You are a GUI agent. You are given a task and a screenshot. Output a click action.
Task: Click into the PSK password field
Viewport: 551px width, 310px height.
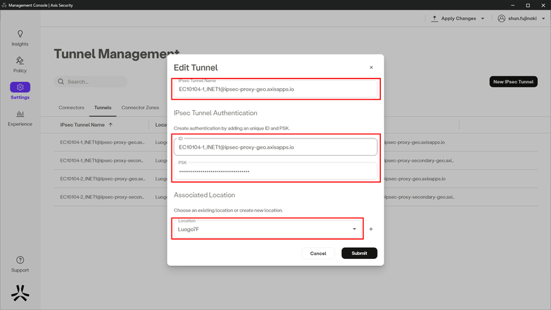click(x=275, y=171)
